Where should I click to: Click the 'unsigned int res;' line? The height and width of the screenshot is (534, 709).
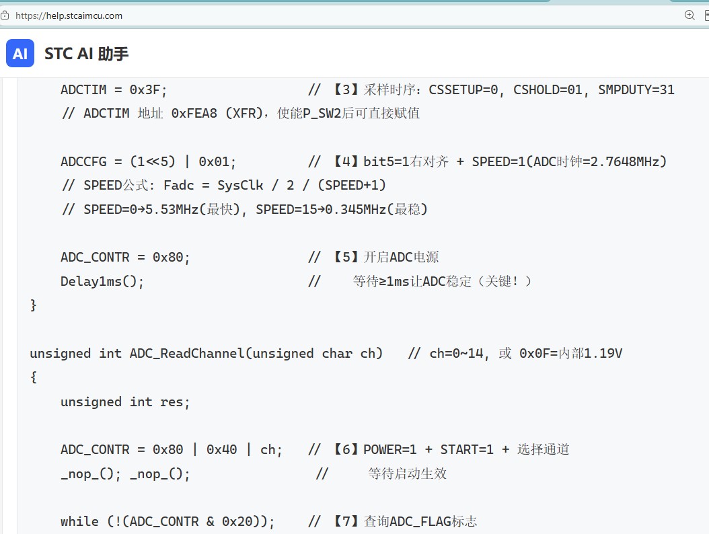coord(125,402)
